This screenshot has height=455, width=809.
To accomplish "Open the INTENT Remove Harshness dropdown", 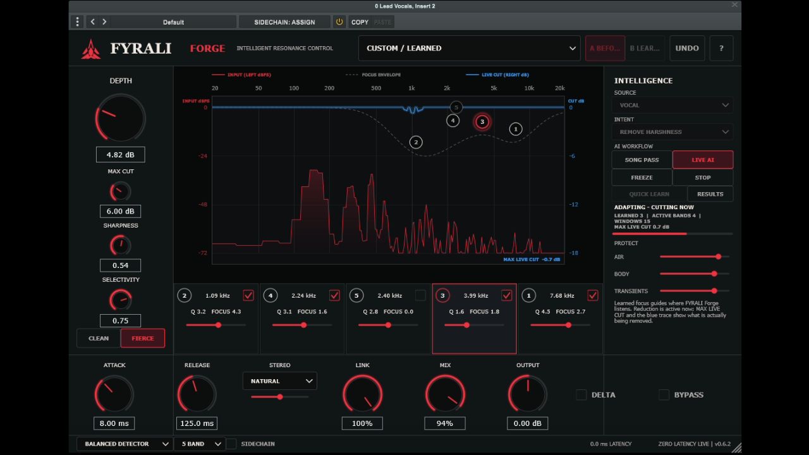I will pyautogui.click(x=672, y=131).
